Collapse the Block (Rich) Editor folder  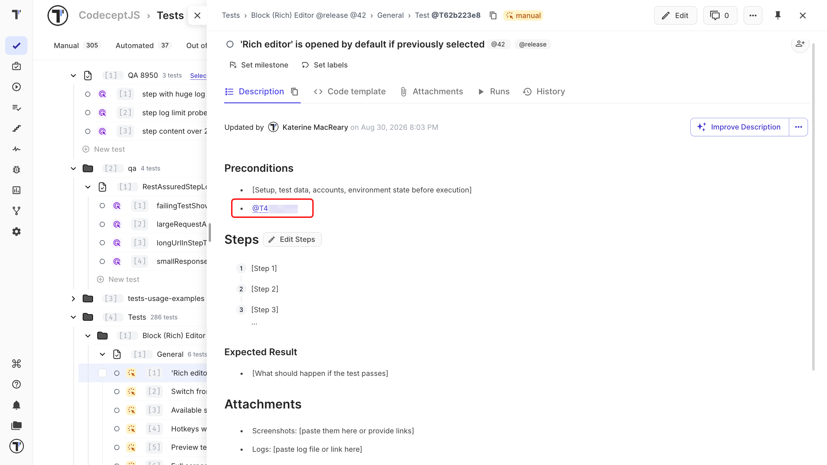(x=88, y=336)
